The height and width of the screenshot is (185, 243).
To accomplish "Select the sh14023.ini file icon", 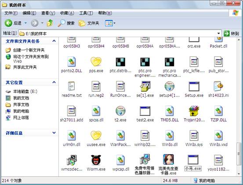I will (x=218, y=86).
